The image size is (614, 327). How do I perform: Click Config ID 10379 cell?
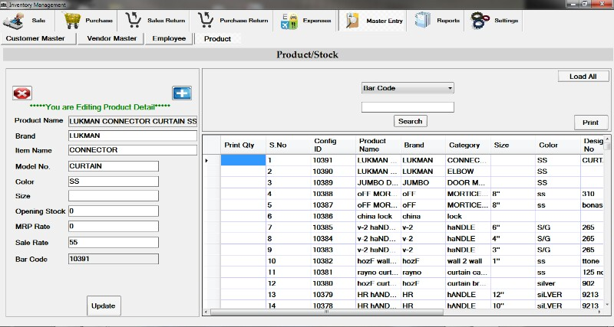click(333, 295)
